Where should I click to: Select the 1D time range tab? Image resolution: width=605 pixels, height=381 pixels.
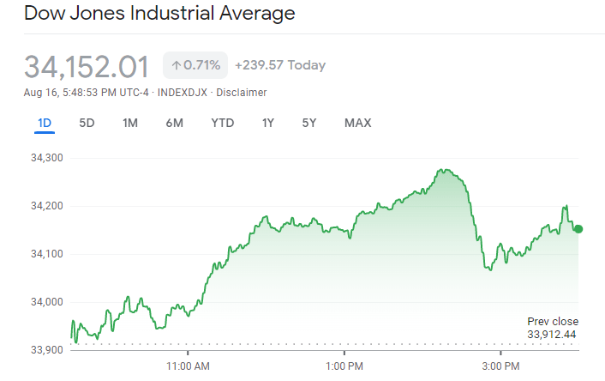point(45,123)
